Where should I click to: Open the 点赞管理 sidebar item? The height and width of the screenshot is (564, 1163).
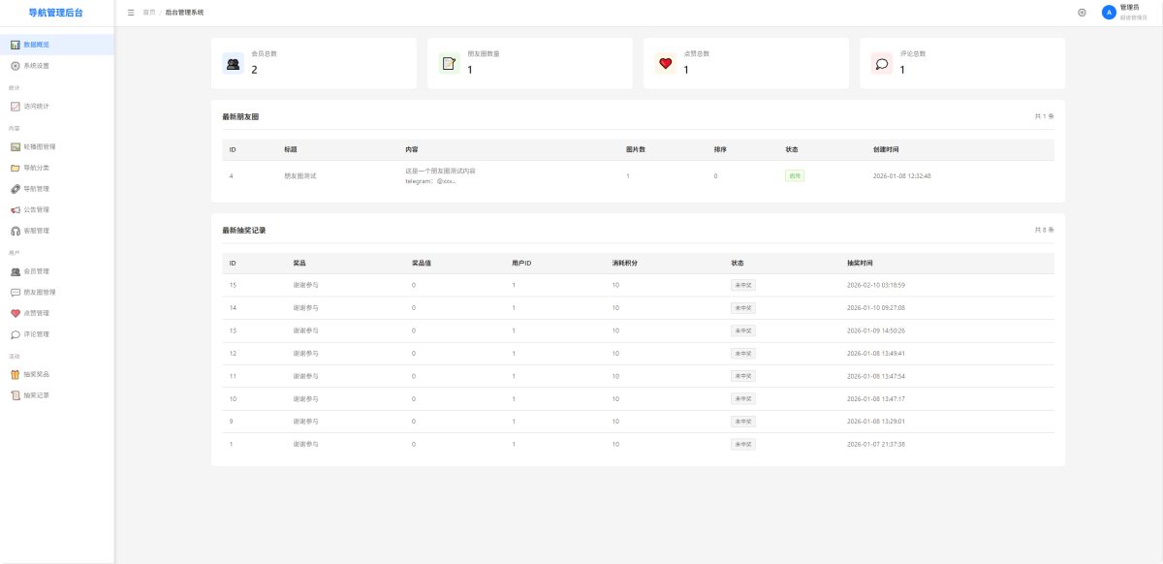[x=56, y=313]
